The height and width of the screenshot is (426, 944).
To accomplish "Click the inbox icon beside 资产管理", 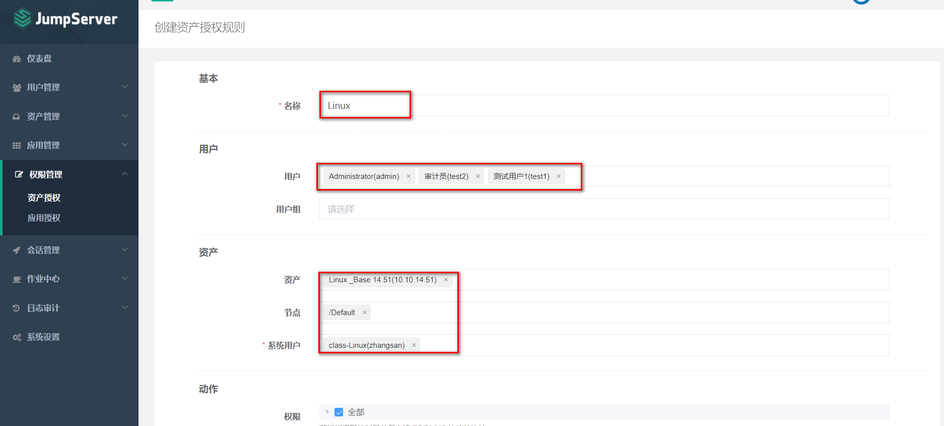I will pyautogui.click(x=17, y=116).
